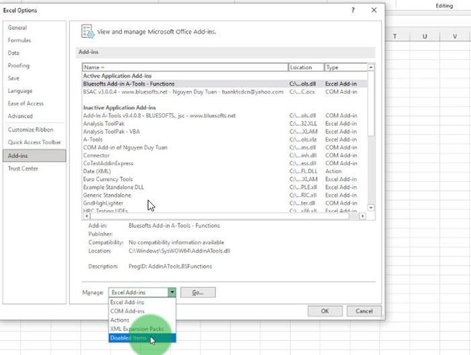
Task: Open Quick Access Toolbar settings
Action: point(34,142)
